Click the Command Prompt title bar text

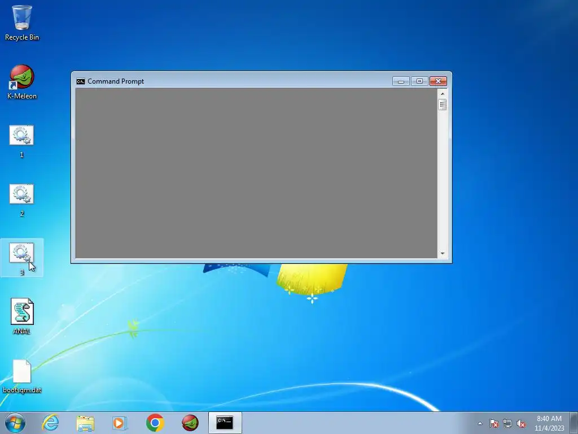[116, 81]
